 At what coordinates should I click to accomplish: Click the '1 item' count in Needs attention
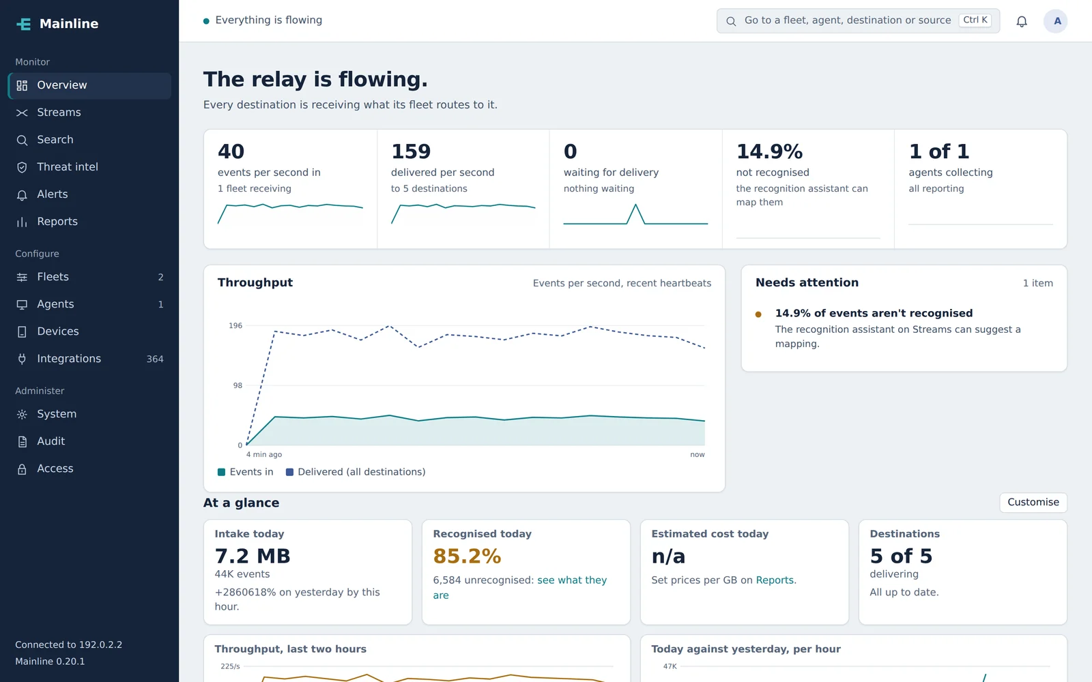[x=1037, y=283]
